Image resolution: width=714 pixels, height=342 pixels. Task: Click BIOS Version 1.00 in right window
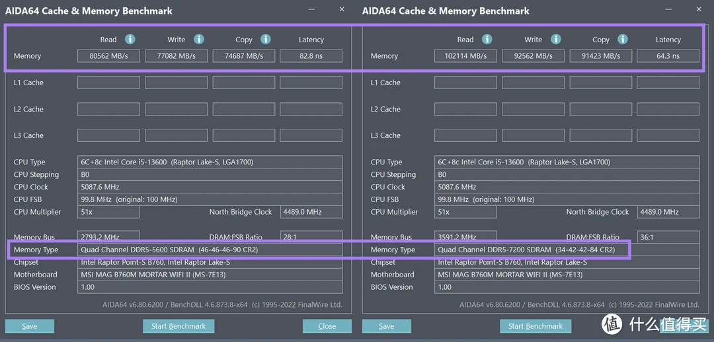point(567,287)
